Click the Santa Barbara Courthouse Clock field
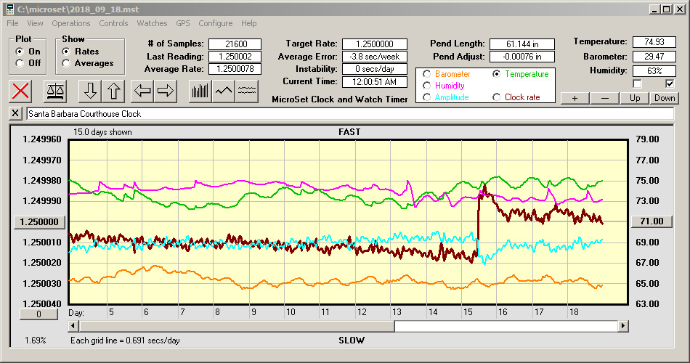Image resolution: width=690 pixels, height=363 pixels. click(349, 114)
